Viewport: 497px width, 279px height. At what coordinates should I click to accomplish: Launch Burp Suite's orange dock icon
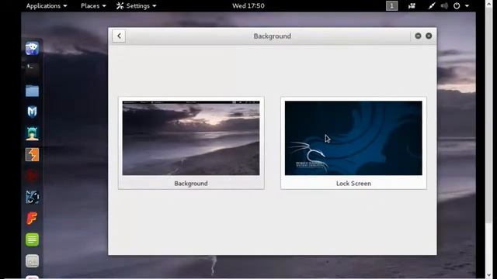[x=32, y=155]
